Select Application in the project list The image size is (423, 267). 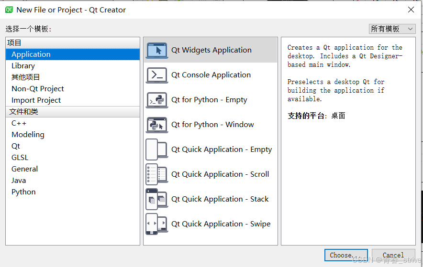73,54
